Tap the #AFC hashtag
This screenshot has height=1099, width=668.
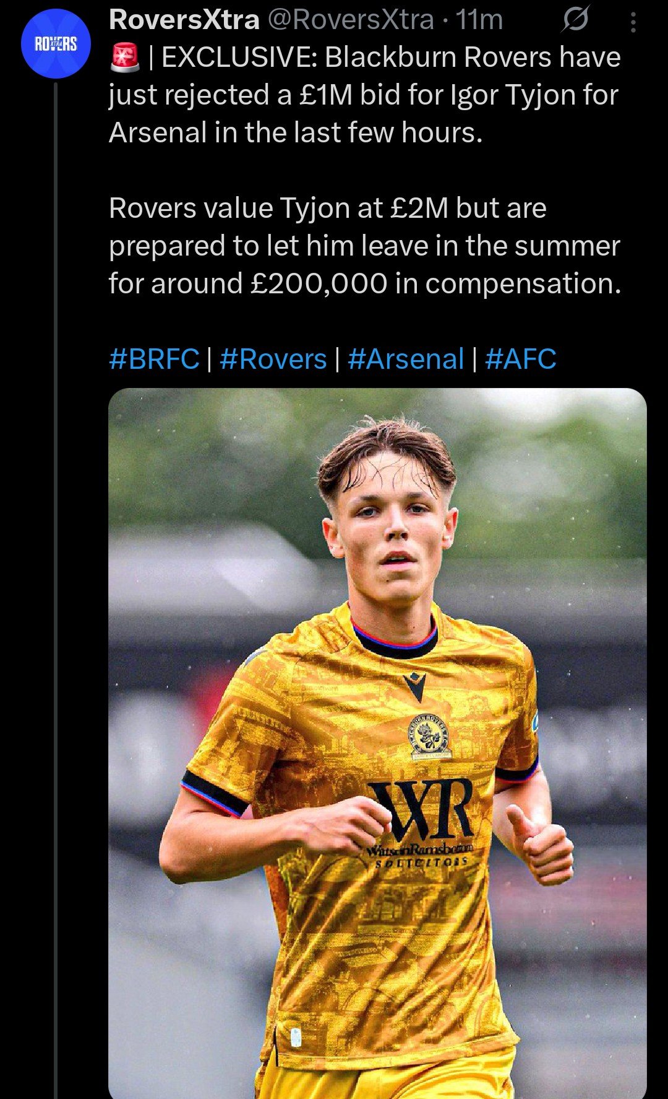(x=521, y=359)
